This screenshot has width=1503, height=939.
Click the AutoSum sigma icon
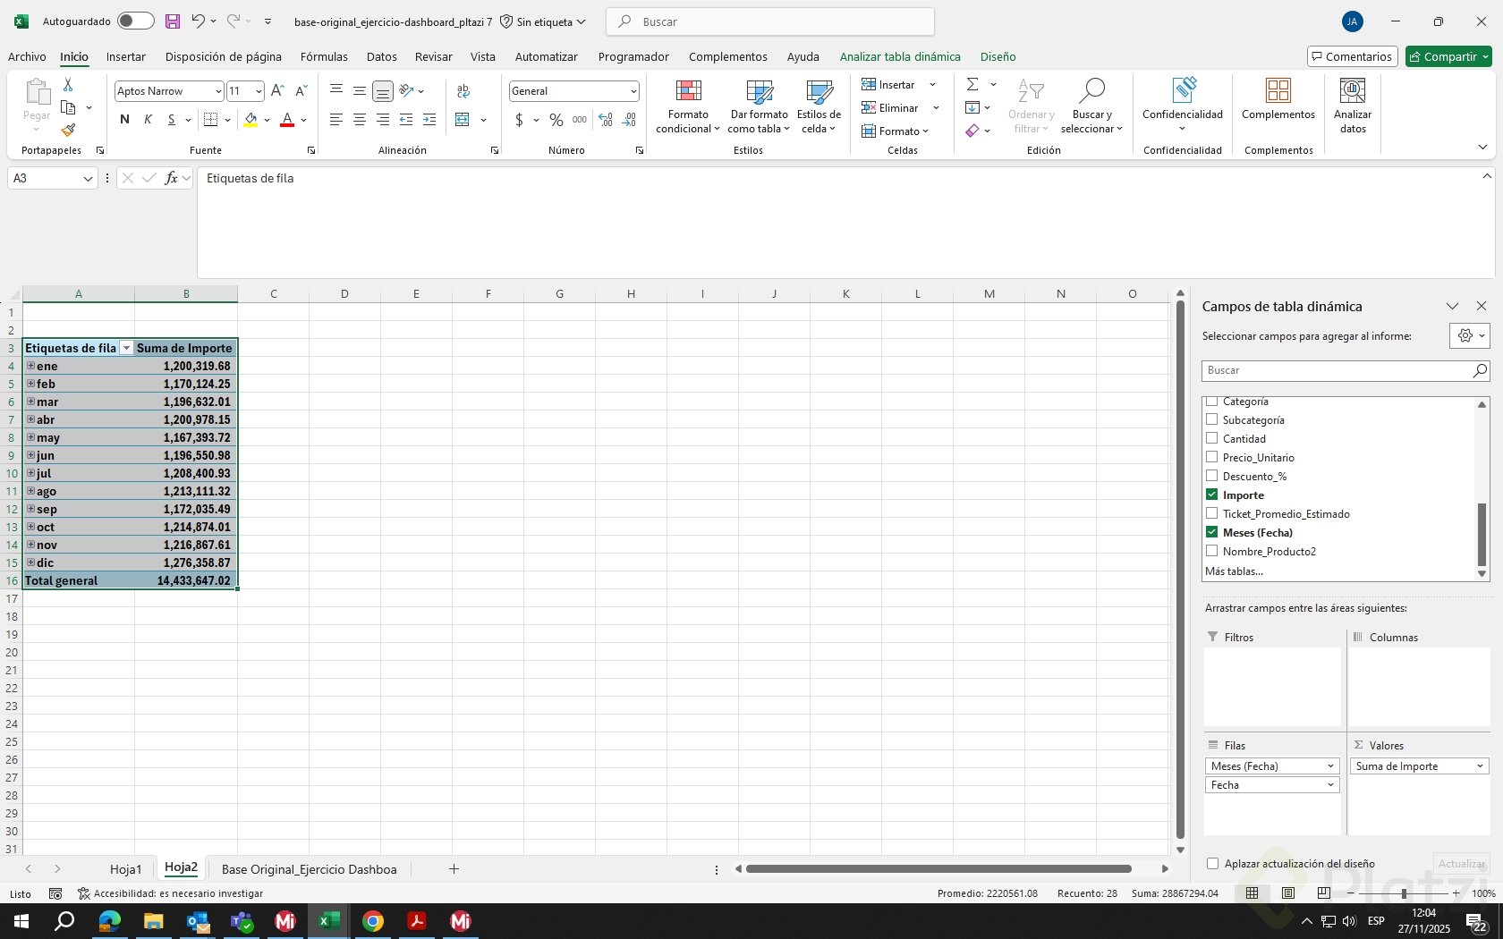972,84
